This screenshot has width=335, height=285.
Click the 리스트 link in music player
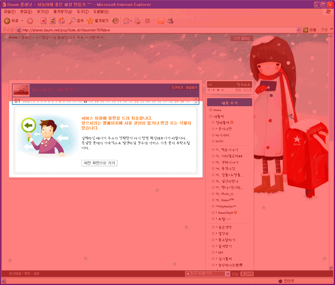247,90
